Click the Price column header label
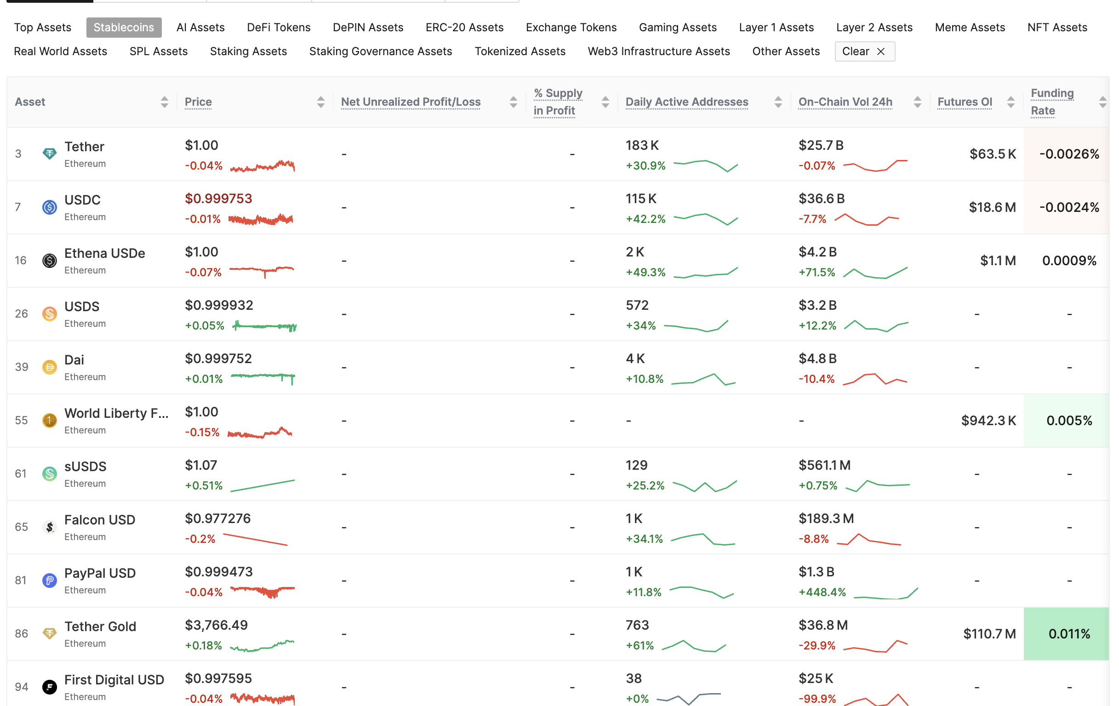This screenshot has height=706, width=1119. coord(198,102)
